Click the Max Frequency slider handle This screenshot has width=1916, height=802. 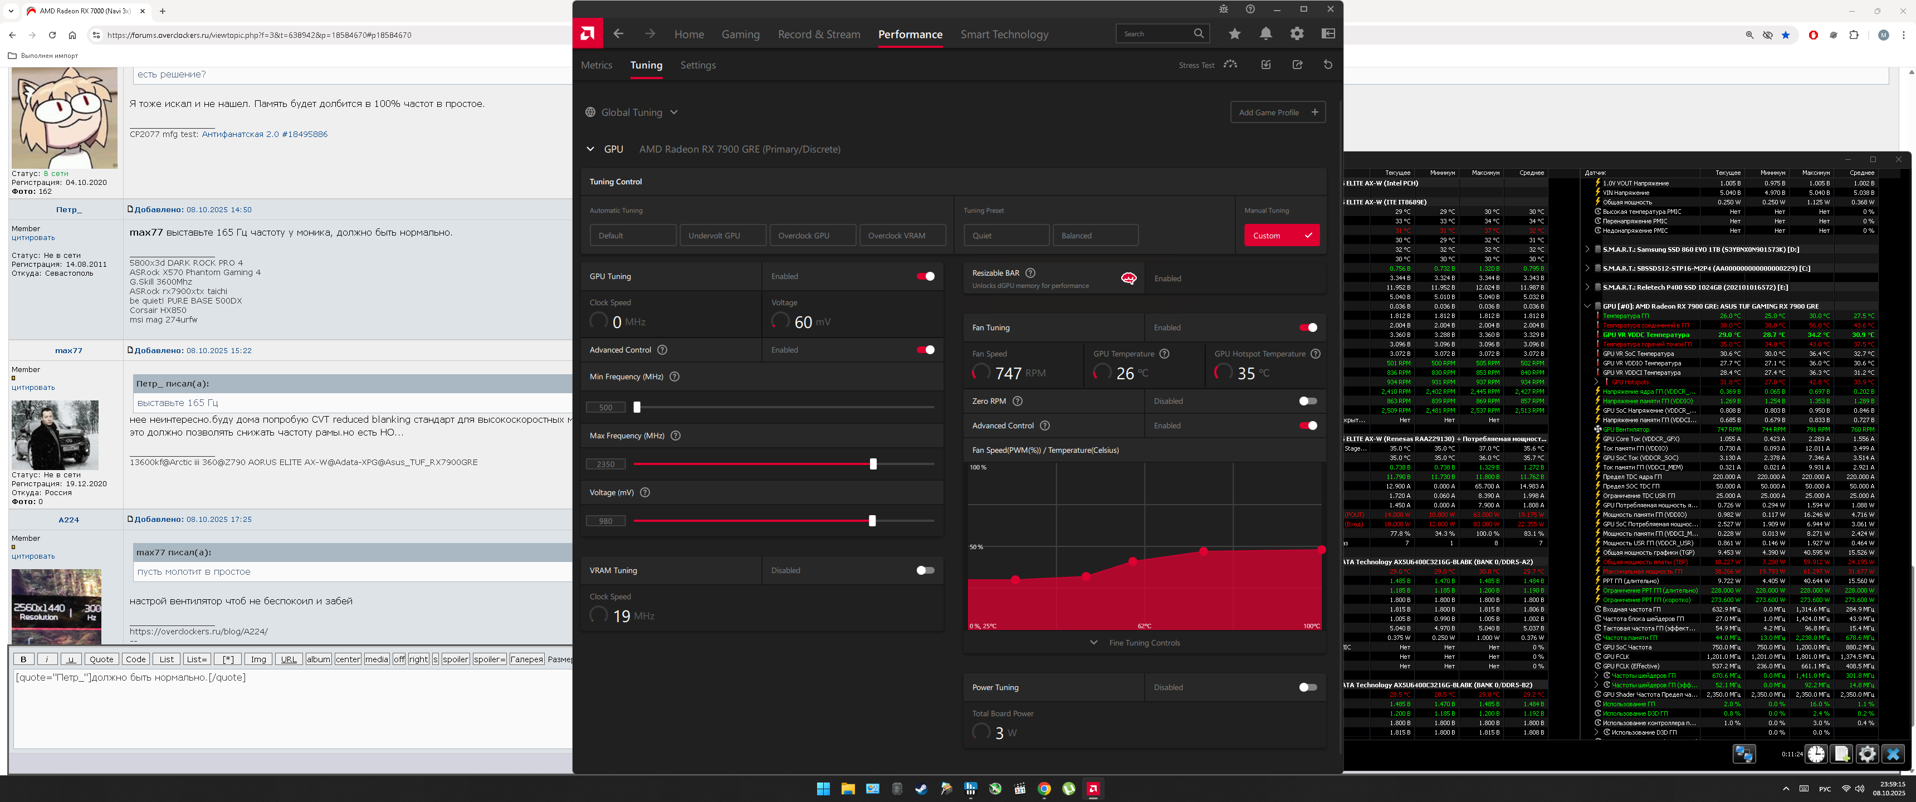click(873, 464)
